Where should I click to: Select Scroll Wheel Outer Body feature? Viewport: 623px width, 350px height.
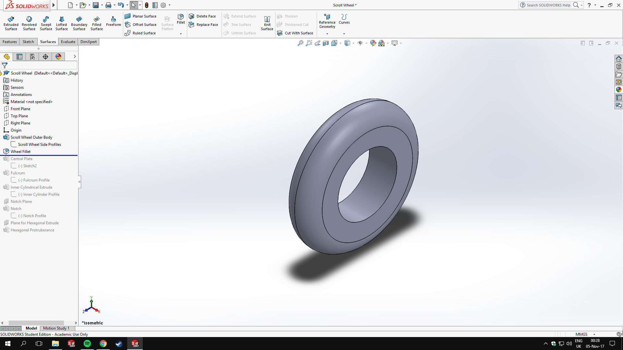31,137
